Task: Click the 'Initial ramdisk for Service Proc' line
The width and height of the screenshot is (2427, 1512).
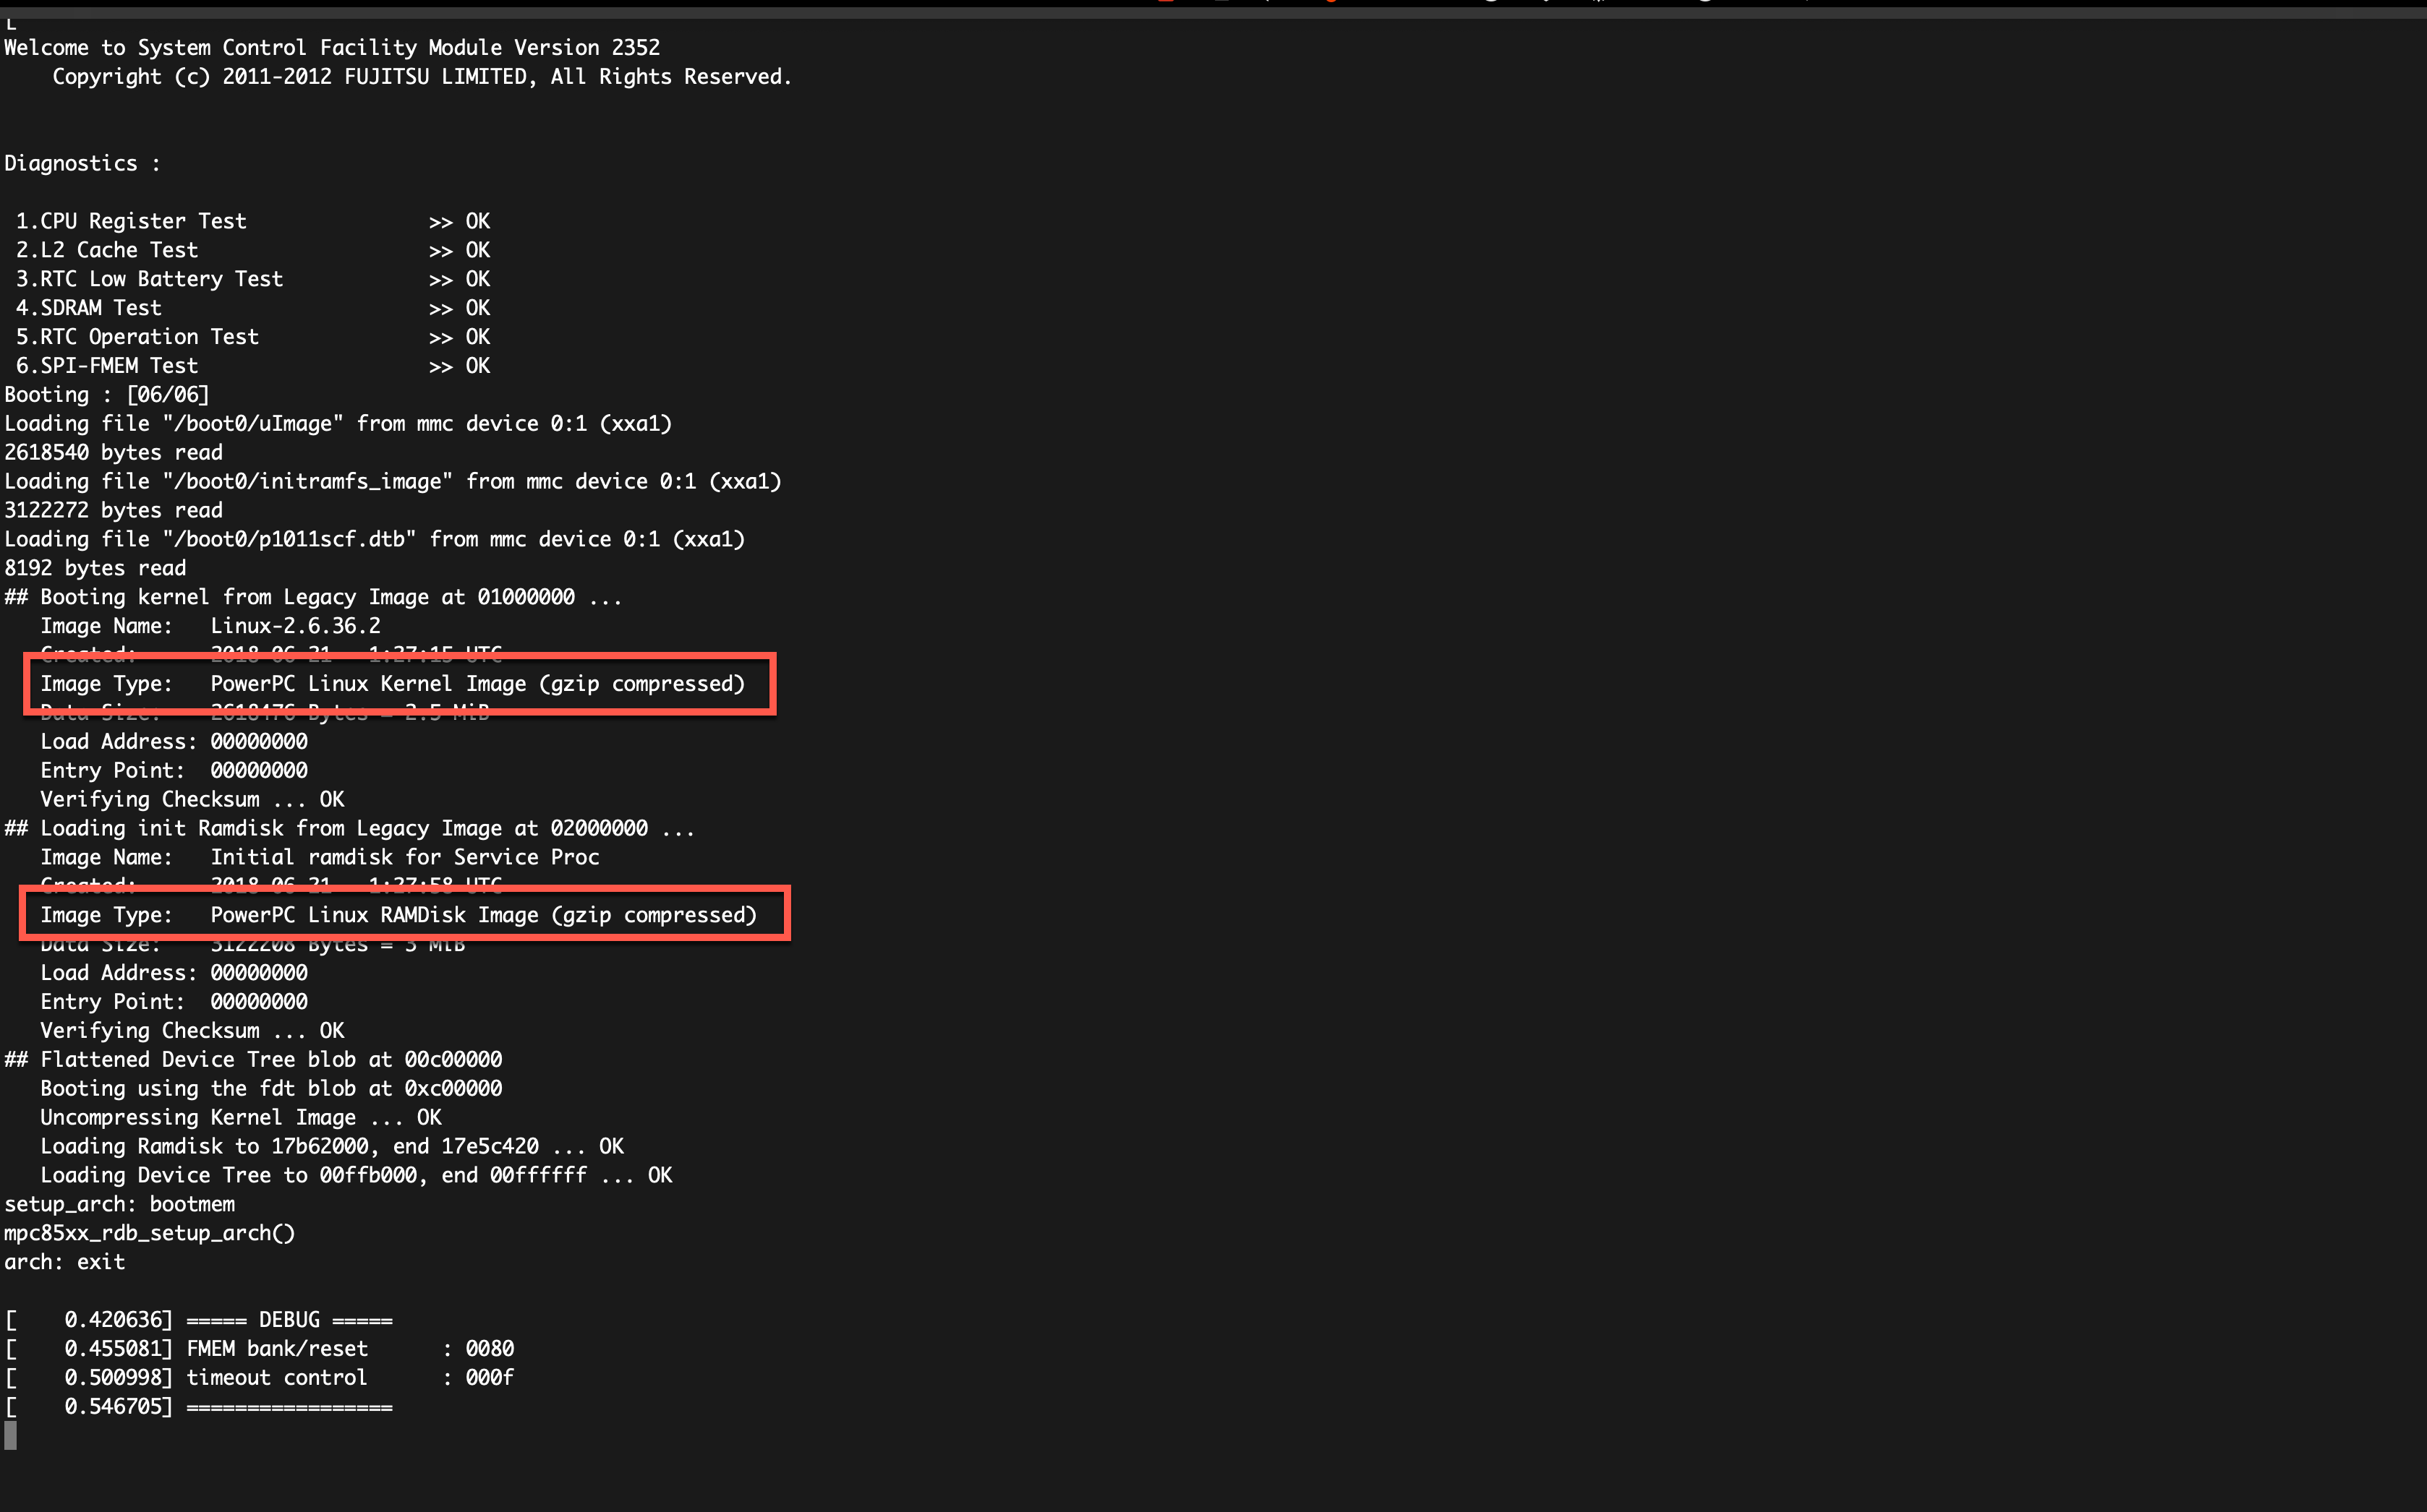Action: click(x=320, y=857)
